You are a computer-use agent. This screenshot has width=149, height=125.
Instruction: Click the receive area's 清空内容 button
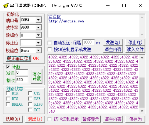[113, 119]
